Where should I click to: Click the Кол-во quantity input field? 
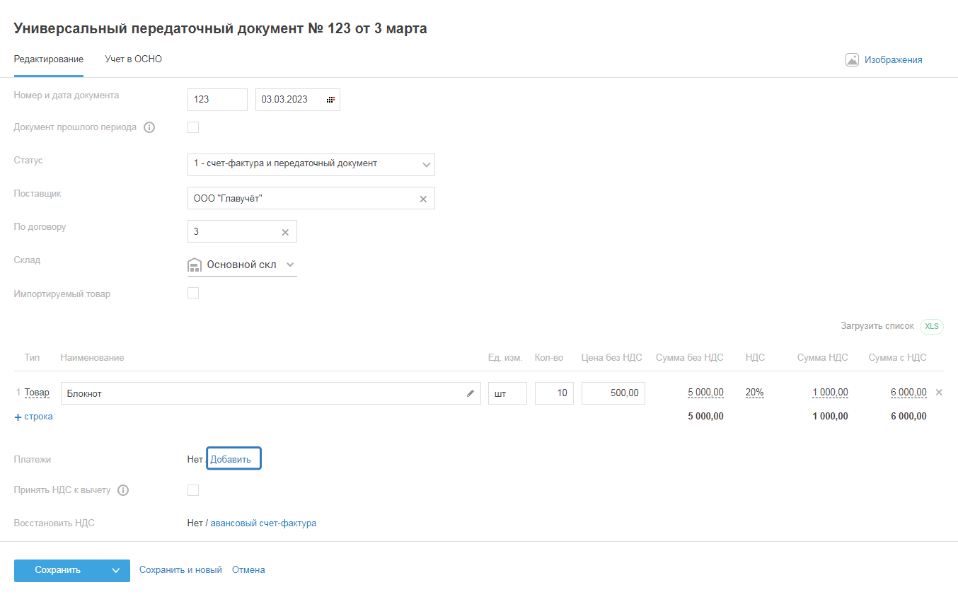point(554,393)
